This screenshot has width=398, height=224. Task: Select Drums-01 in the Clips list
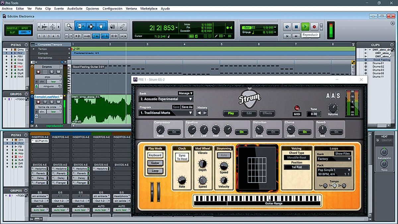[x=378, y=63]
